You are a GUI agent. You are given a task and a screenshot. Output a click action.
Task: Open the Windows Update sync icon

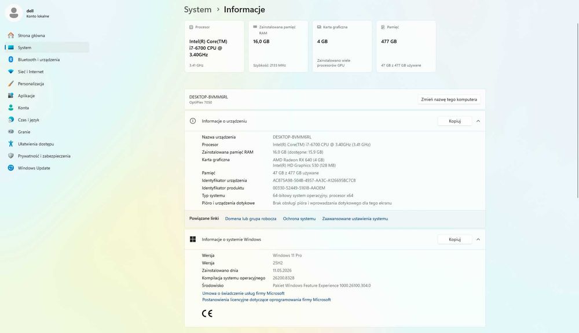10,168
